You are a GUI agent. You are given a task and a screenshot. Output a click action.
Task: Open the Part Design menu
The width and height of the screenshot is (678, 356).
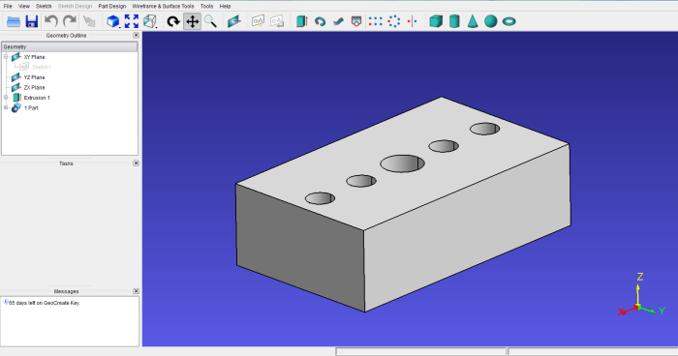click(112, 6)
